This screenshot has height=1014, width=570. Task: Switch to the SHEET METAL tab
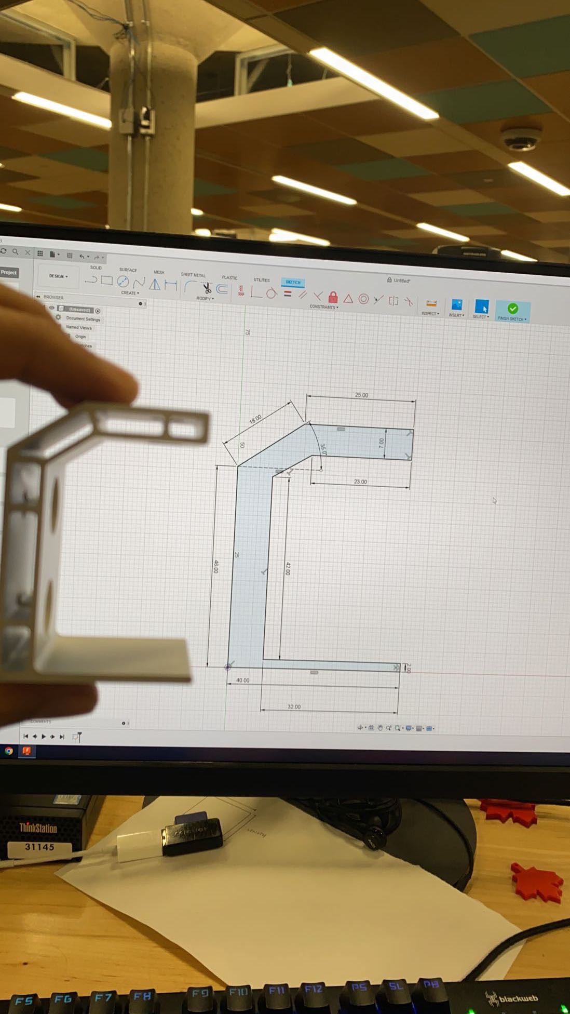coord(193,275)
